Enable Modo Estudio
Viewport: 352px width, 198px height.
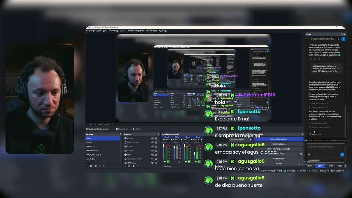click(279, 159)
